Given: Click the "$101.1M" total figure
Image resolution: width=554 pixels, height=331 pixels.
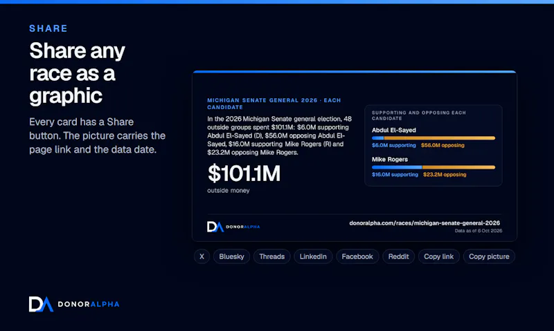Looking at the screenshot, I should 244,173.
